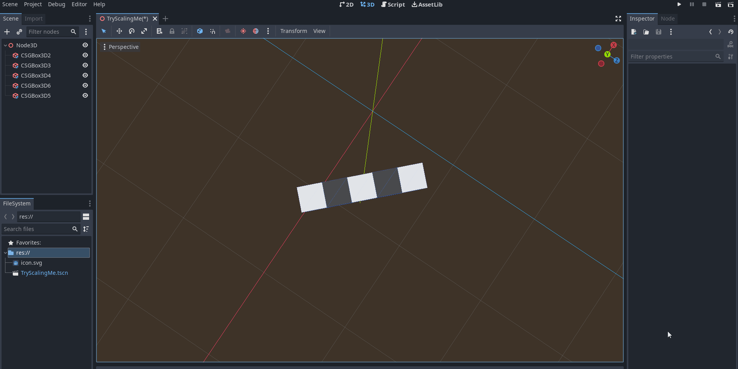Lock the selected node
The height and width of the screenshot is (369, 738).
tap(172, 31)
